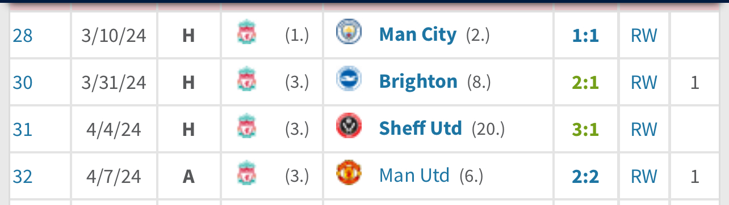Select matchday 28 link
This screenshot has height=205, width=729.
[x=23, y=36]
